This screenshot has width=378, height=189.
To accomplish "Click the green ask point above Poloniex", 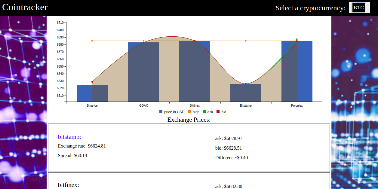I will click(297, 39).
